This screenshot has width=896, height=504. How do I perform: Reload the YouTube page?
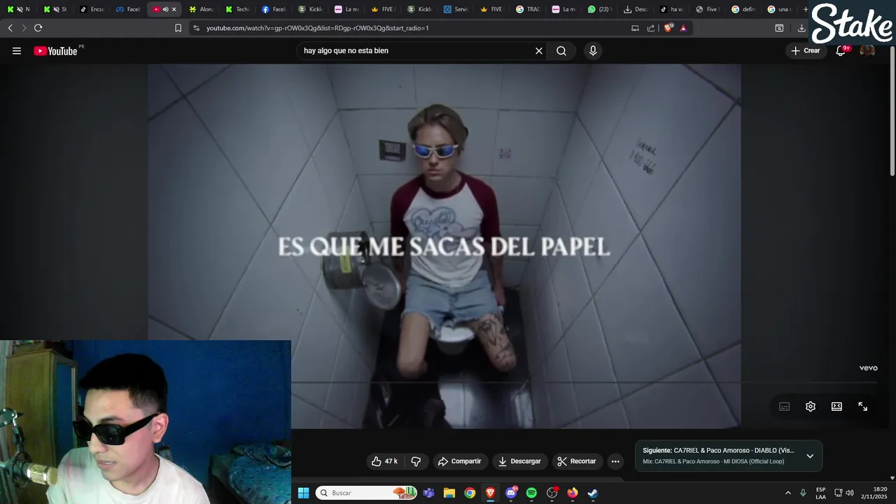point(38,28)
